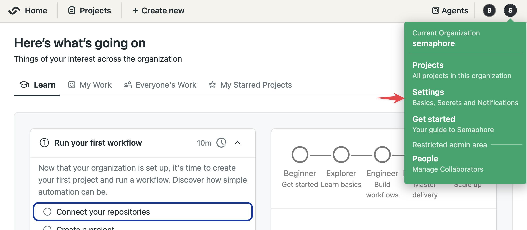527x230 pixels.
Task: Select Connect your repositories radio circle
Action: (47, 212)
